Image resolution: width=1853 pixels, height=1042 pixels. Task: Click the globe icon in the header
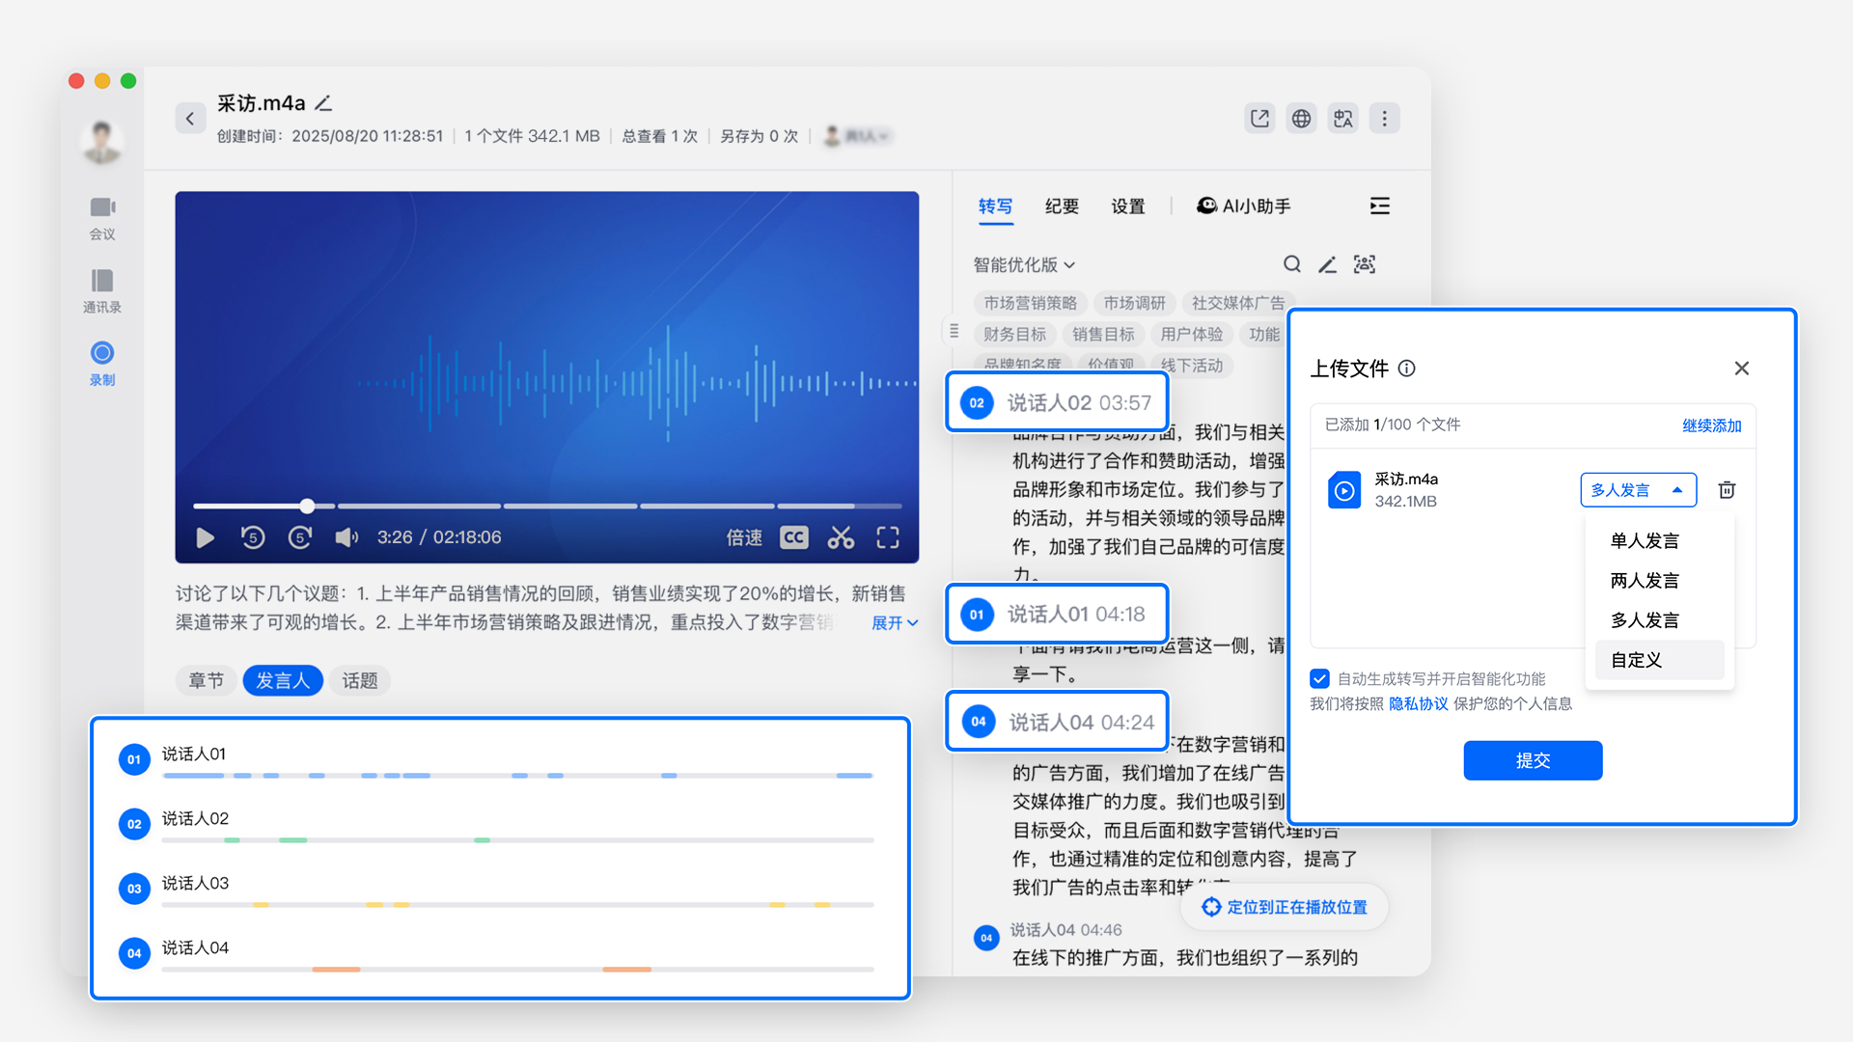(x=1301, y=119)
